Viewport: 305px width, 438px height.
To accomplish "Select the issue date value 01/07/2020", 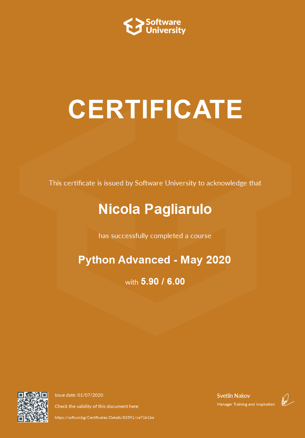I will coord(90,395).
